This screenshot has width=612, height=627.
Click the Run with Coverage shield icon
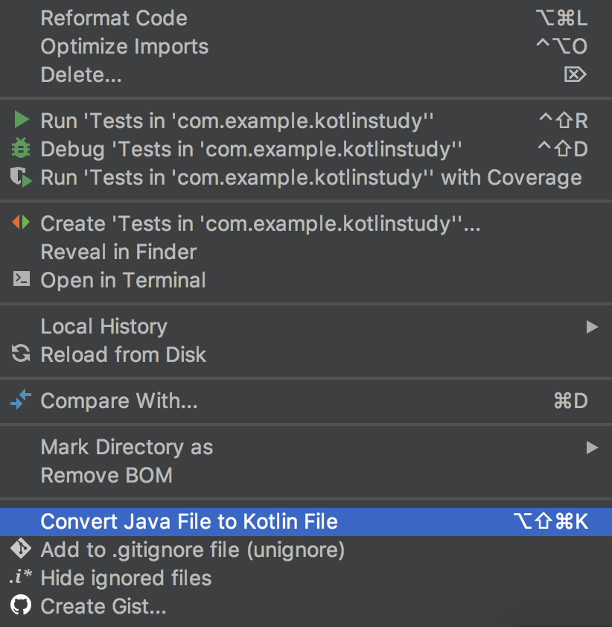[21, 177]
